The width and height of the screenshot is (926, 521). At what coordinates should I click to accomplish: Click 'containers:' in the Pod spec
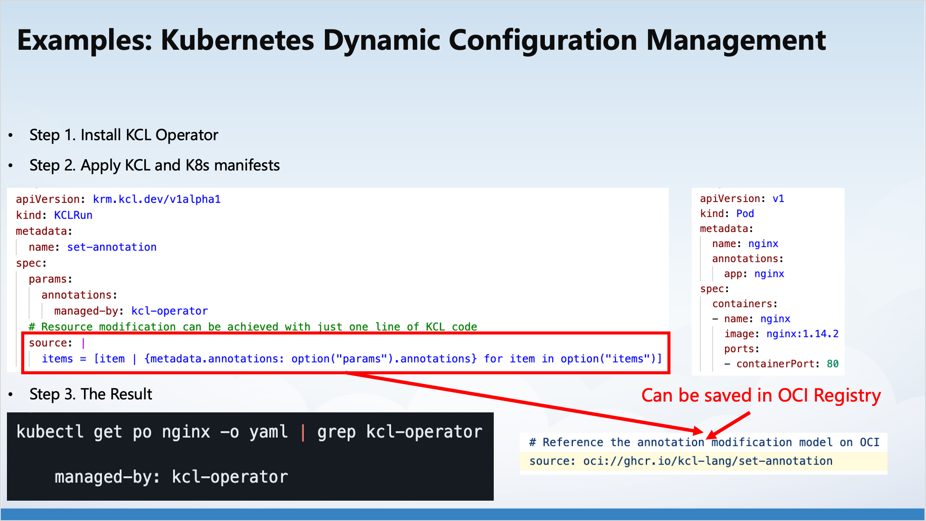(x=745, y=304)
